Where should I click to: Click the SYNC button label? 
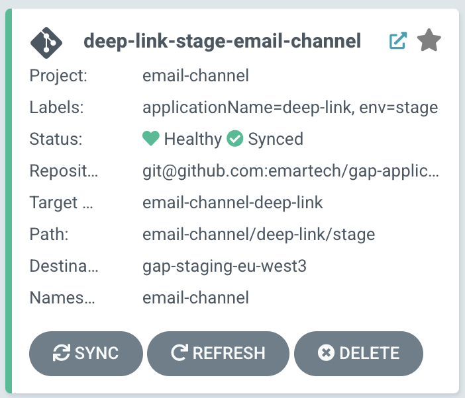click(97, 353)
